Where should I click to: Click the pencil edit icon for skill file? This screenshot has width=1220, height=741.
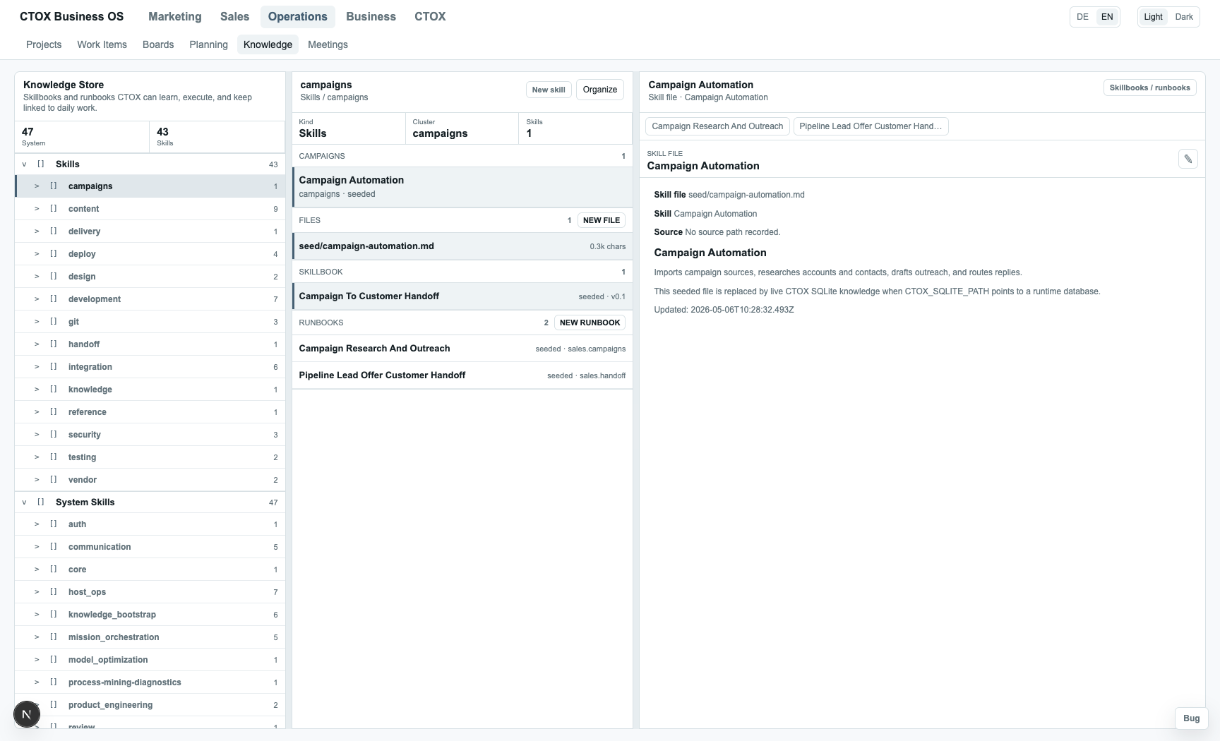tap(1188, 159)
